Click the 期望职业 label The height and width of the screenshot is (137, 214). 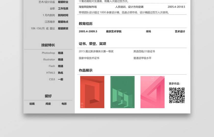coord(63,2)
